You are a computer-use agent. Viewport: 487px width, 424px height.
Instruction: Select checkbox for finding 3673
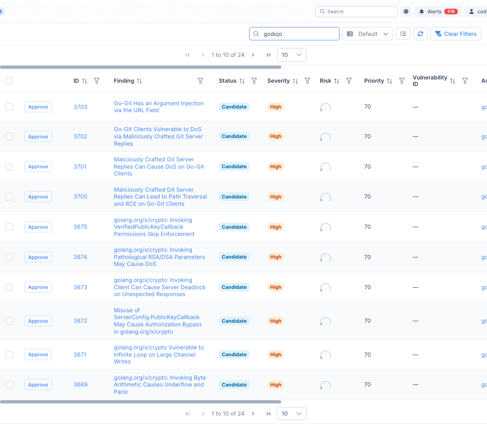[x=9, y=287]
